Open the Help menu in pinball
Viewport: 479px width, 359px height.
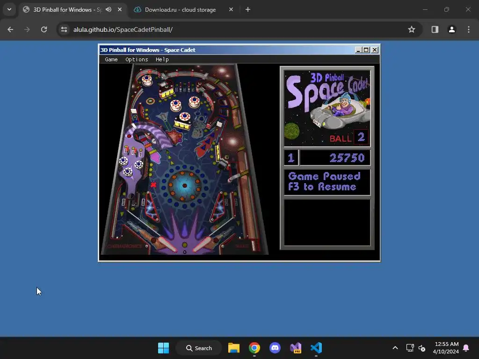click(x=162, y=59)
